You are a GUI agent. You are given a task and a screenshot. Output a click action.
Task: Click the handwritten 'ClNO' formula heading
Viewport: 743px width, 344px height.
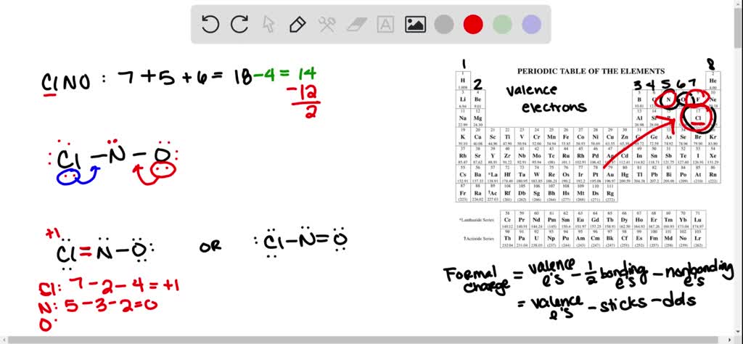(x=65, y=82)
